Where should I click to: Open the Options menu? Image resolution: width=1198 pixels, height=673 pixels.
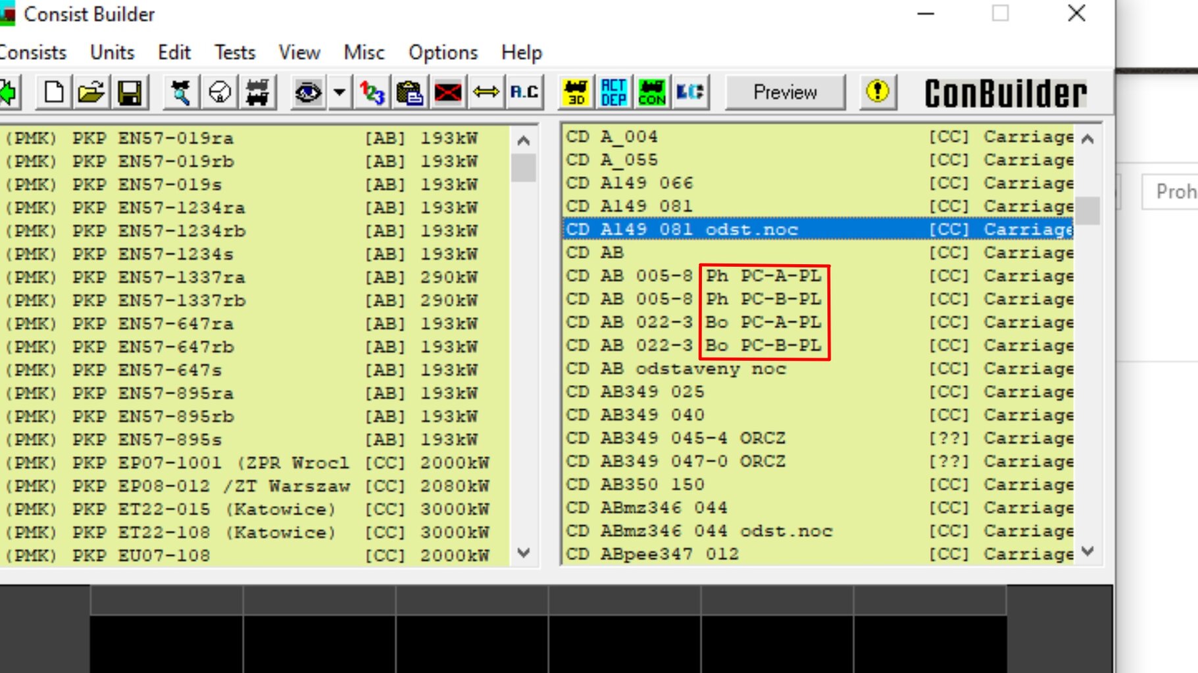click(x=443, y=53)
